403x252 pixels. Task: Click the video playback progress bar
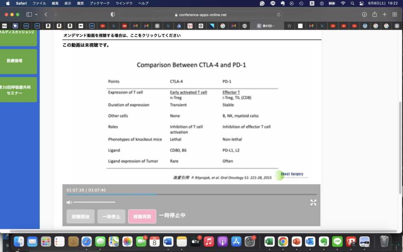click(191, 195)
